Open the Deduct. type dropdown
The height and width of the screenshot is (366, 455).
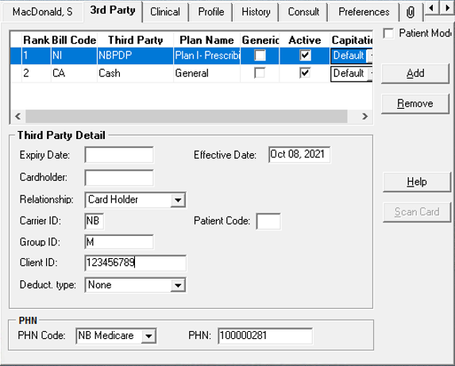(178, 285)
